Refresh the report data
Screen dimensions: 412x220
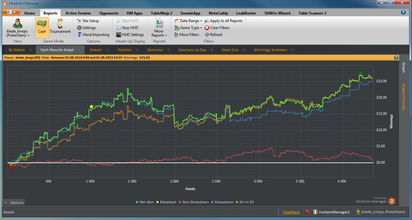(214, 35)
